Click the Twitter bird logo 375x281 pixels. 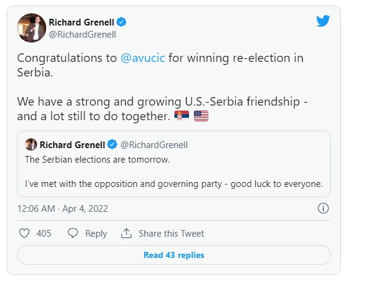(323, 21)
